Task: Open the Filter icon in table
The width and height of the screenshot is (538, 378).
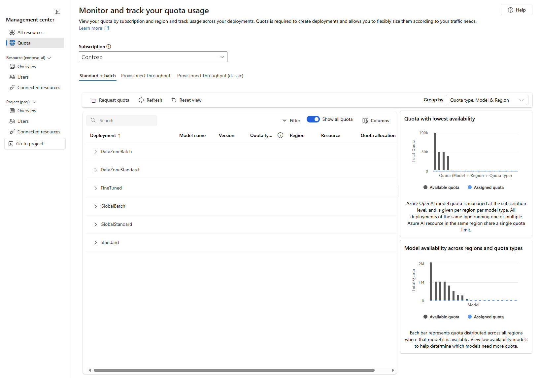Action: click(284, 120)
